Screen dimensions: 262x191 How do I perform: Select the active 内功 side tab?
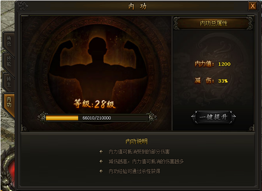point(9,102)
